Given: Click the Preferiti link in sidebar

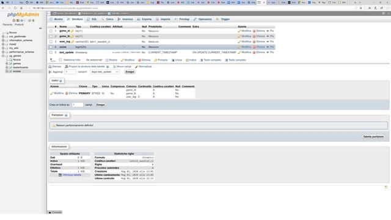Looking at the screenshot, I should [19, 24].
